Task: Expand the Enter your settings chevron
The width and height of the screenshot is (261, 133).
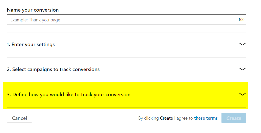Action: pyautogui.click(x=242, y=44)
